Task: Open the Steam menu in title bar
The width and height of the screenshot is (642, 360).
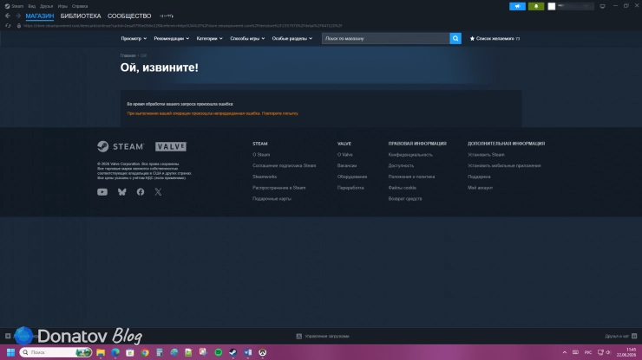Action: coord(15,6)
